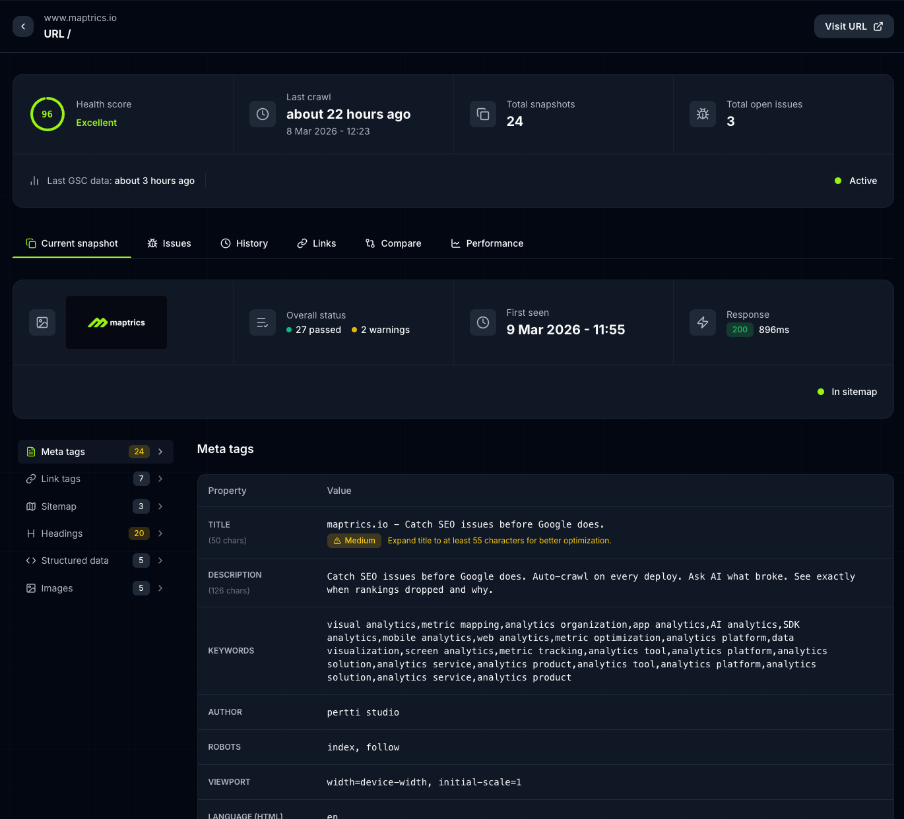Click the Performance tab chart icon
The width and height of the screenshot is (904, 819).
[x=455, y=243]
